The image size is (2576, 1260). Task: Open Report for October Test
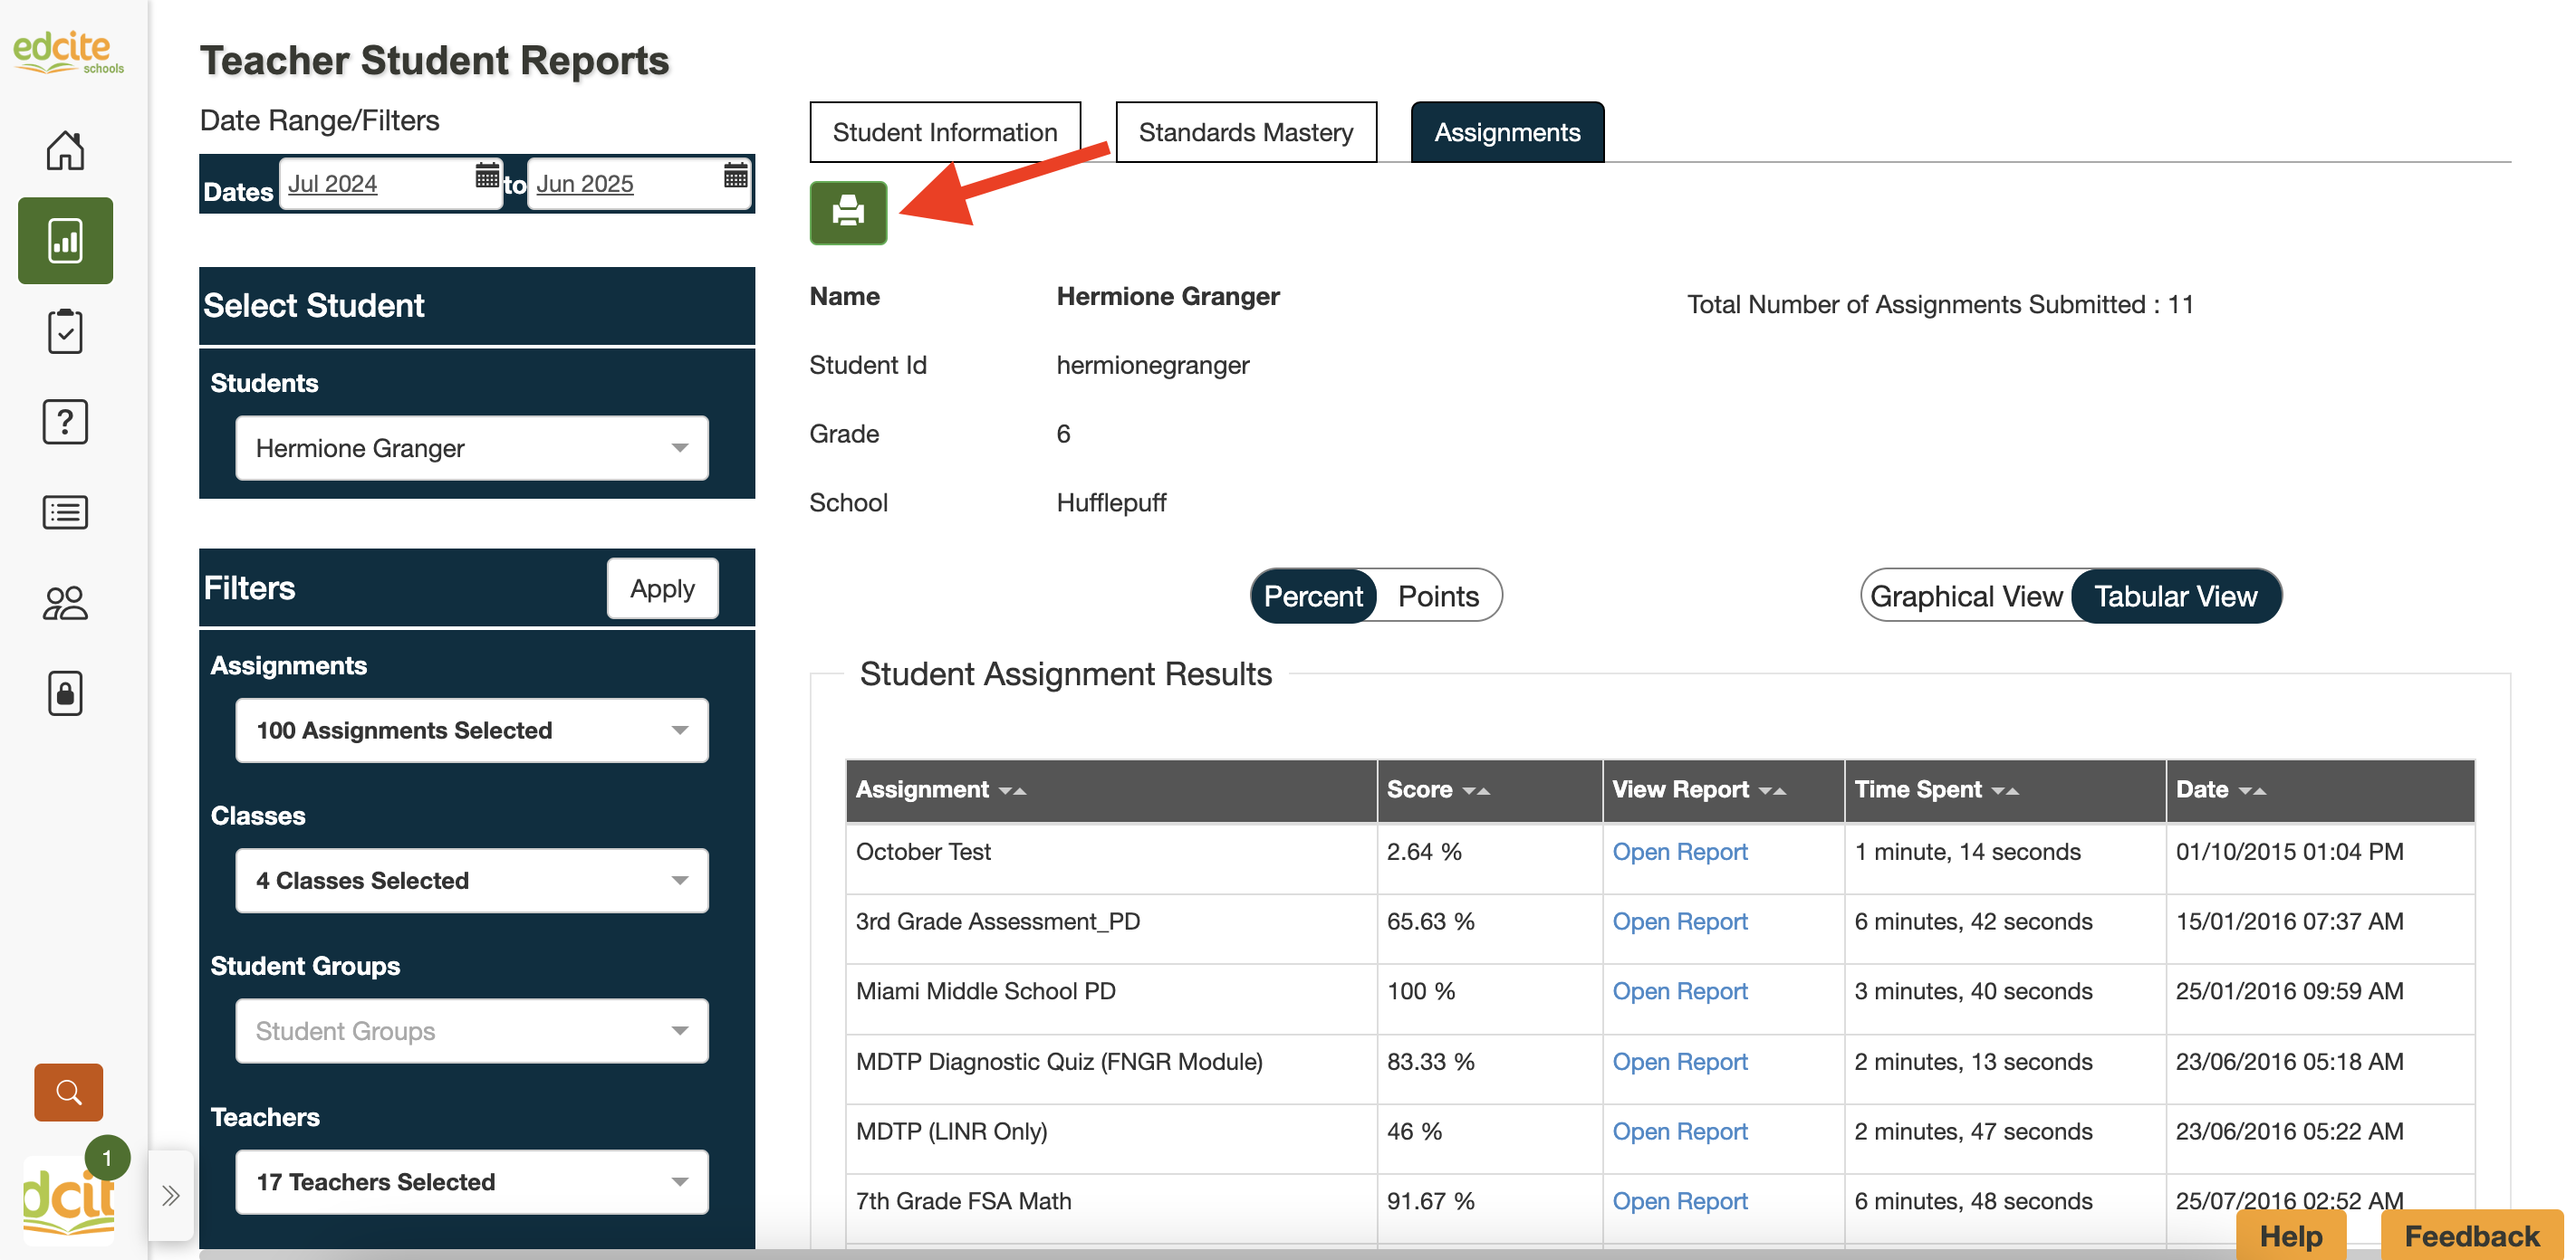coord(1679,853)
